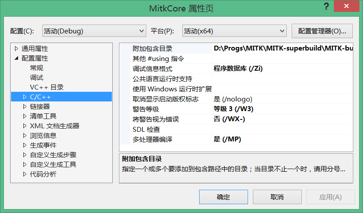Expand the 浏览信息 node arrow
This screenshot has width=363, height=213.
pos(25,136)
